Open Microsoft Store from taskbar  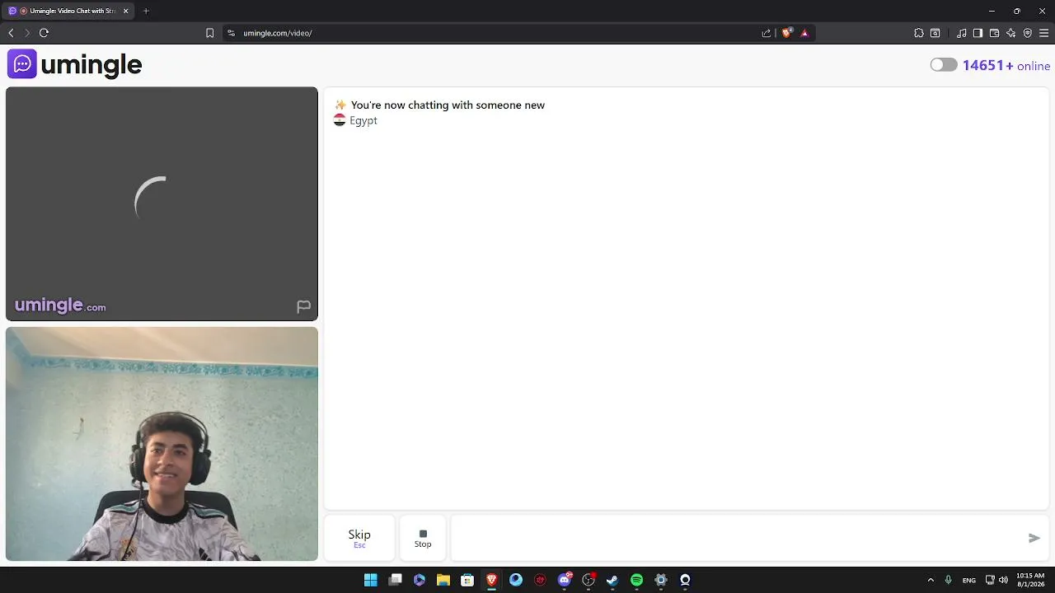(x=467, y=580)
